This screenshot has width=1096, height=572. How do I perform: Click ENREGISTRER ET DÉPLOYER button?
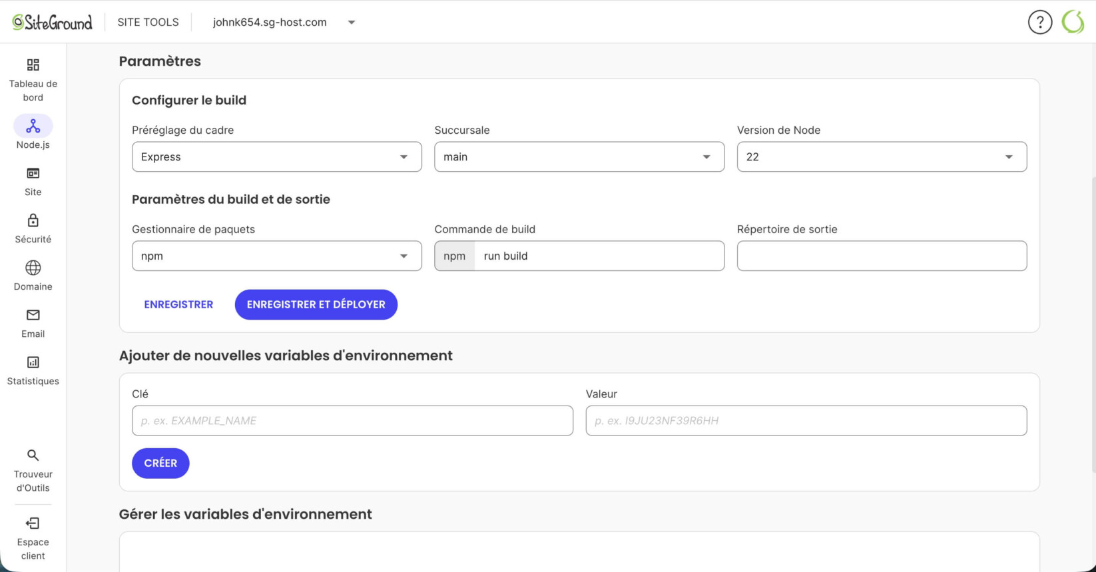(316, 304)
